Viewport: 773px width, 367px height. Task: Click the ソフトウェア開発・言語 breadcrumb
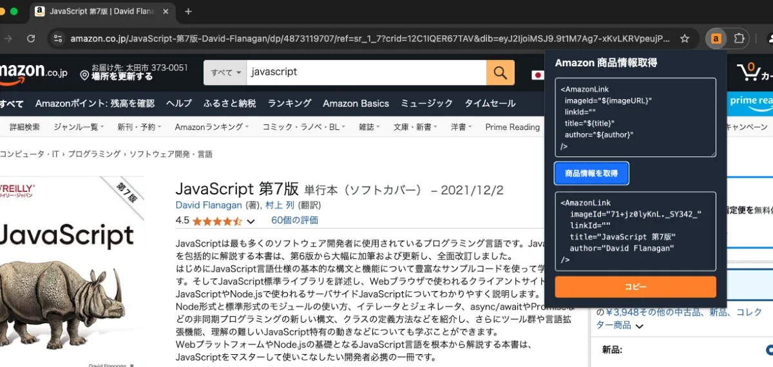[171, 154]
